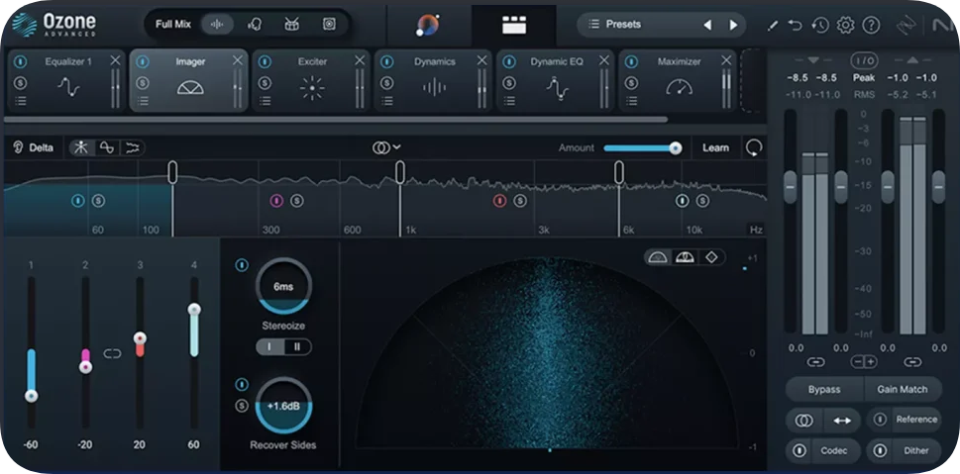The height and width of the screenshot is (474, 960).
Task: Toggle the Reference button
Action: (904, 420)
